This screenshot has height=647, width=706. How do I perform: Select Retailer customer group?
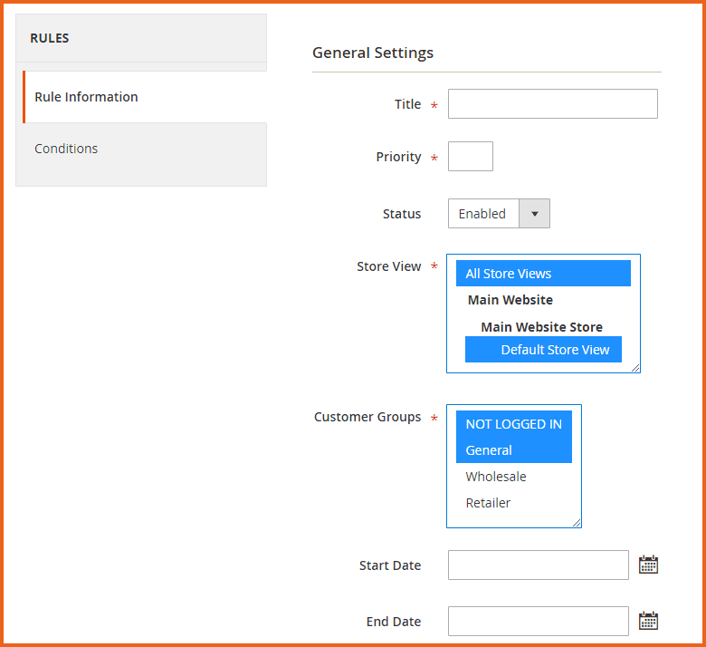(x=489, y=503)
